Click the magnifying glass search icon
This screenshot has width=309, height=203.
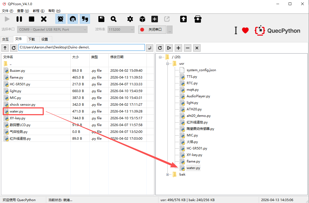pyautogui.click(x=114, y=19)
